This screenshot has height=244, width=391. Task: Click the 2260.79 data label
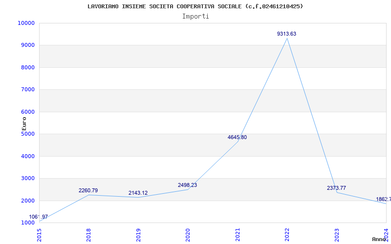coord(88,190)
